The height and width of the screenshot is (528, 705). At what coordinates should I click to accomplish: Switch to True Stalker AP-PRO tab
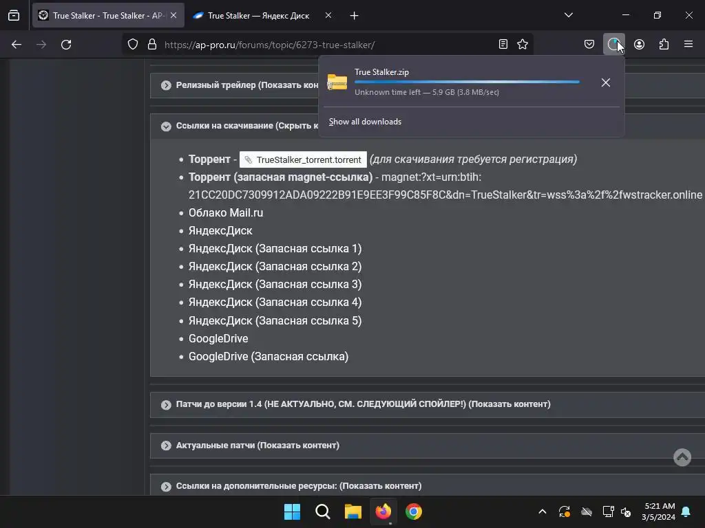point(108,15)
